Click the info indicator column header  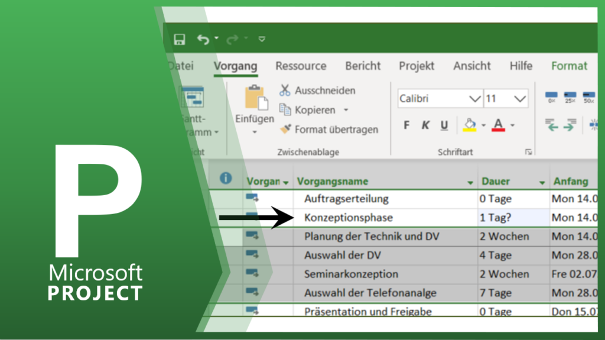(226, 178)
